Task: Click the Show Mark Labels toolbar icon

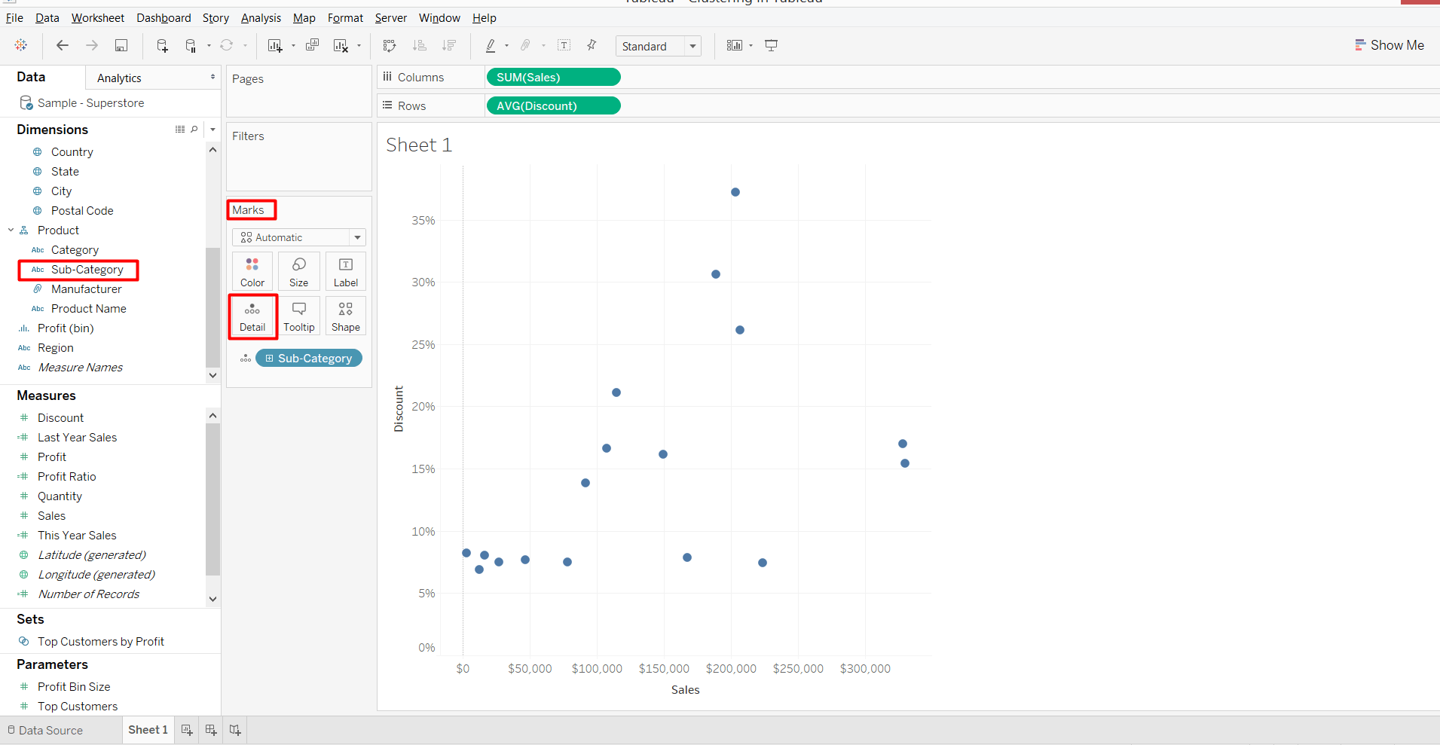Action: [x=564, y=45]
